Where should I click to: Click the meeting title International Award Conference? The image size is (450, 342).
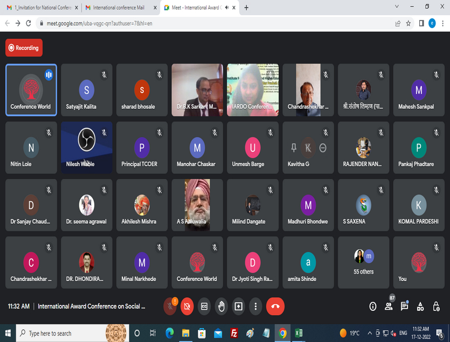point(91,306)
